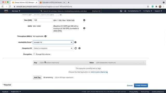Screen dimensions: 166x93
Task: Open the N. Virginia region selector
Action: pyautogui.click(x=148, y=11)
